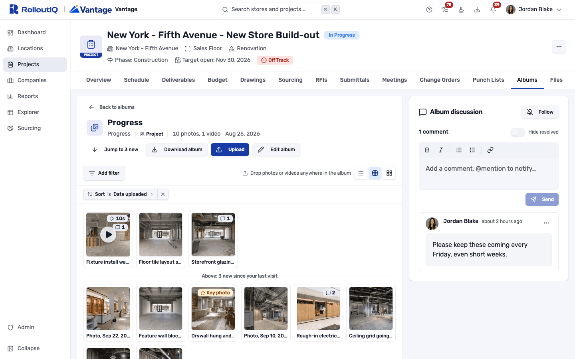Go to the RFIs tab

click(x=321, y=80)
